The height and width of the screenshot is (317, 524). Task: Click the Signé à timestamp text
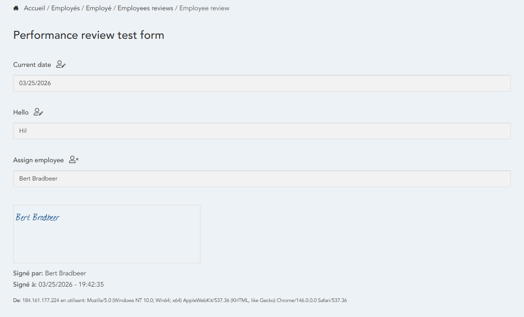[x=71, y=284]
